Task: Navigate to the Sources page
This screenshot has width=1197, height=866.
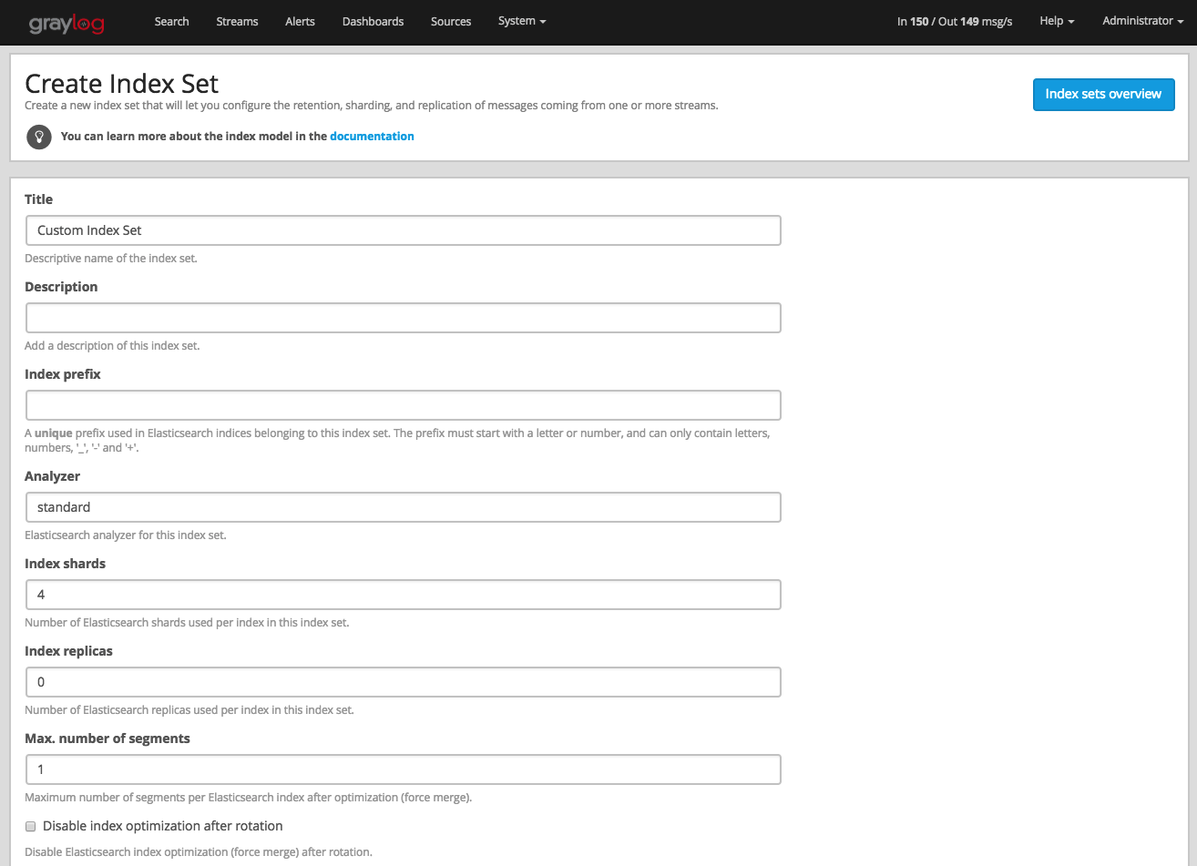Action: 450,21
